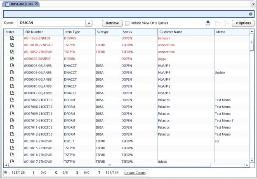The width and height of the screenshot is (257, 179).
Task: Clear the blue message bar with the X icon
Action: coord(251,14)
